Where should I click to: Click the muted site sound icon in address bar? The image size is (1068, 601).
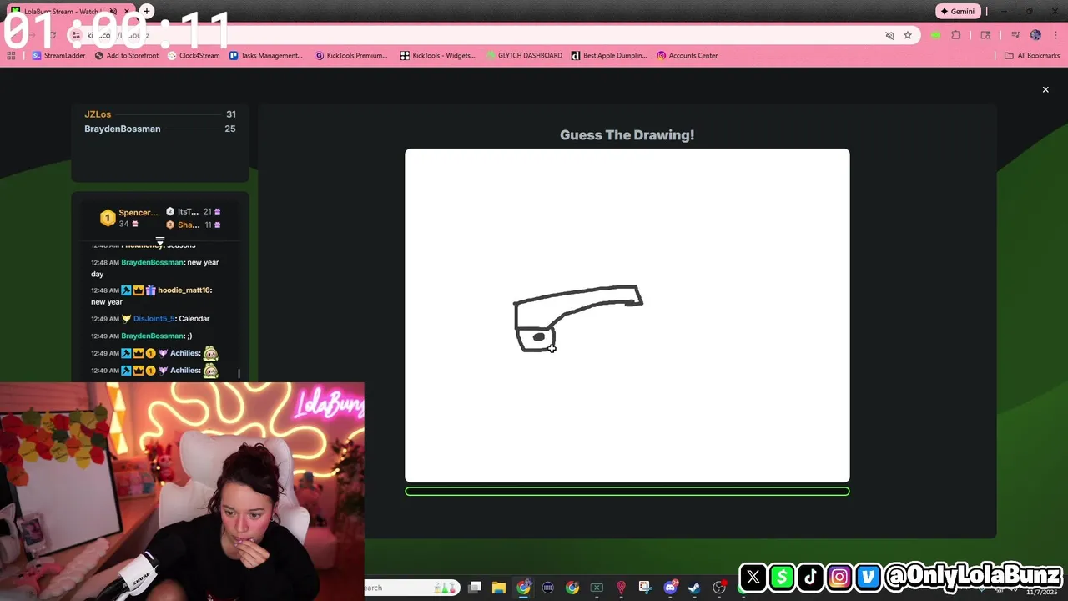click(889, 35)
